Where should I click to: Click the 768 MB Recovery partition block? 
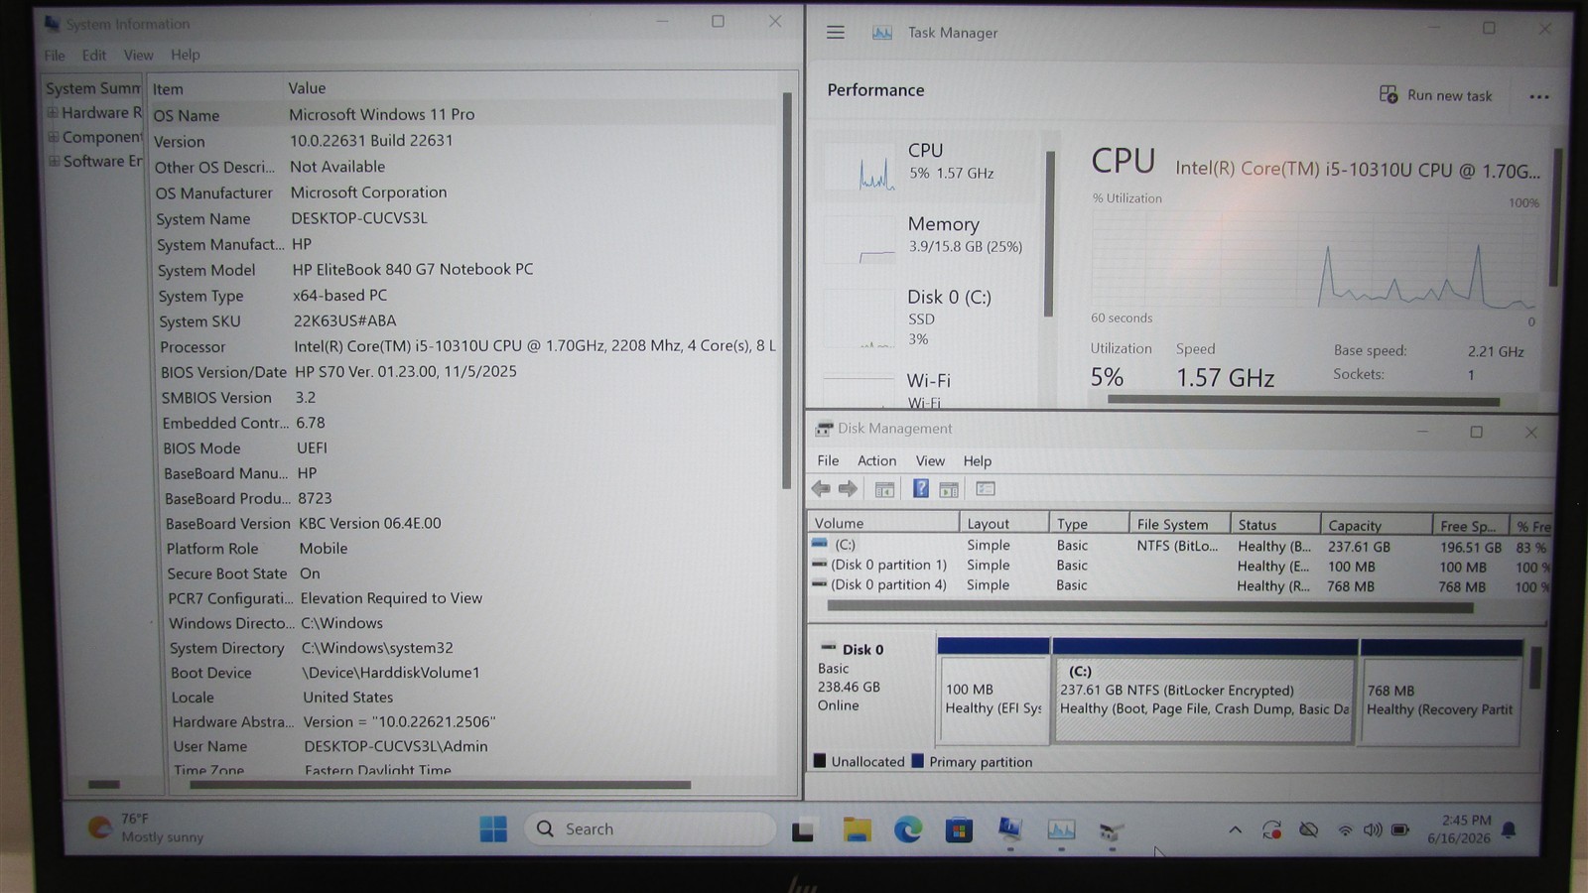1441,700
